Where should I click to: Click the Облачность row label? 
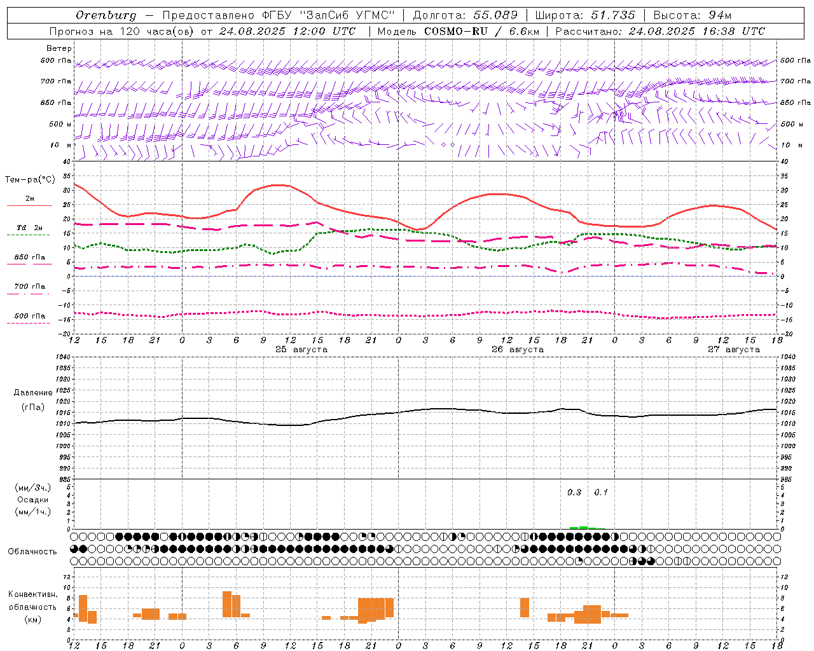tap(32, 552)
